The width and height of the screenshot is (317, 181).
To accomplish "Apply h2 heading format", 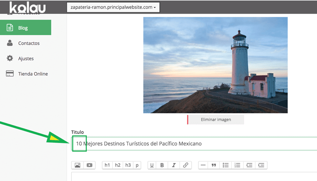I will tap(118, 165).
